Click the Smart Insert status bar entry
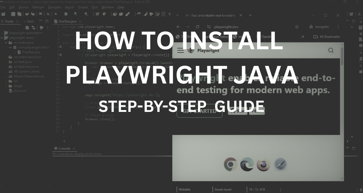This screenshot has height=193, width=363. click(x=223, y=190)
